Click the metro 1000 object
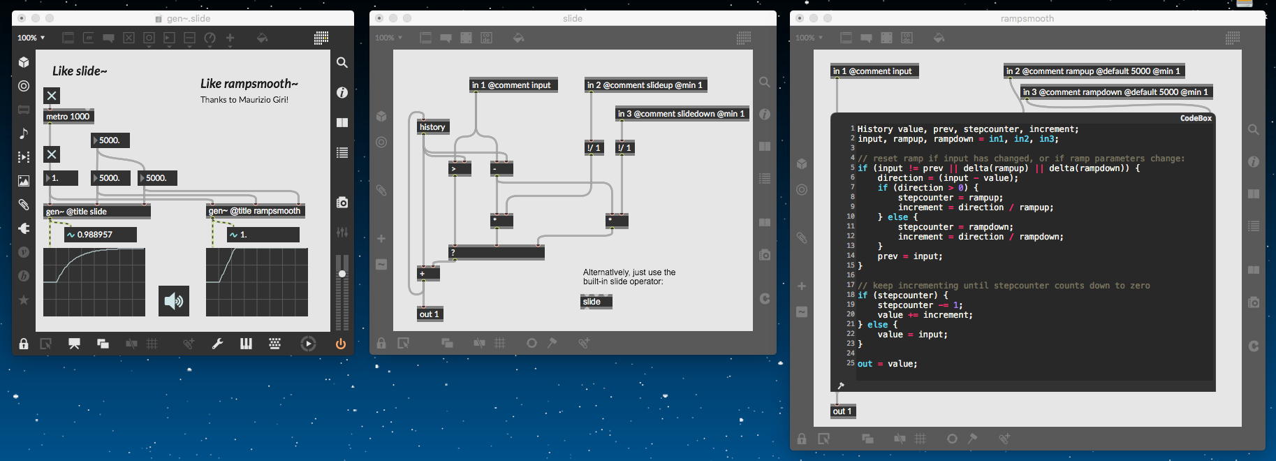This screenshot has height=461, width=1276. [x=68, y=117]
